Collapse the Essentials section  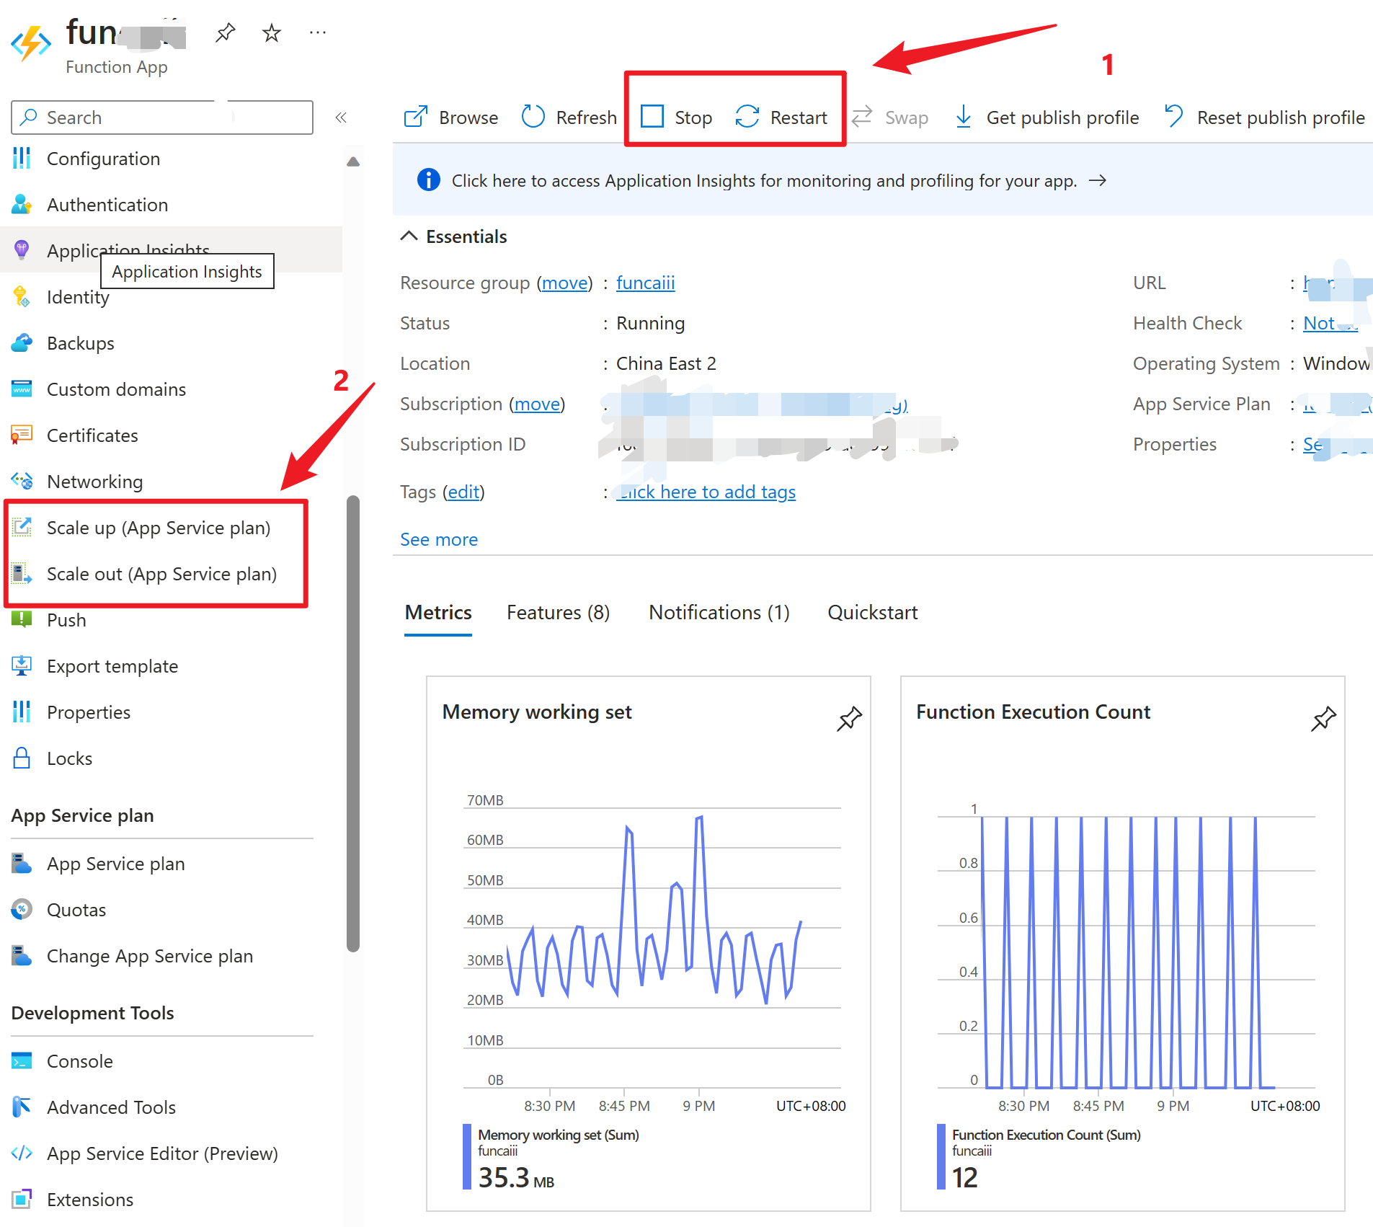pos(409,236)
